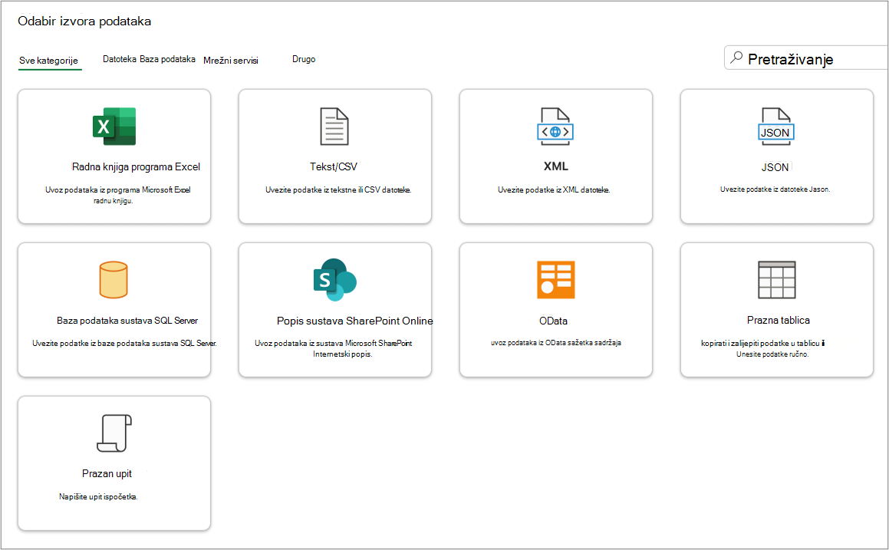Open the Datoteka category tab

pos(119,59)
